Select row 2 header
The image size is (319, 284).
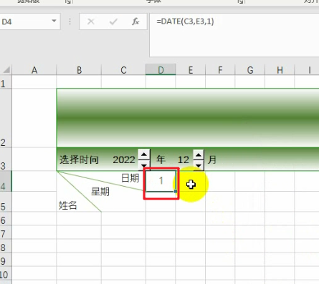pyautogui.click(x=6, y=118)
